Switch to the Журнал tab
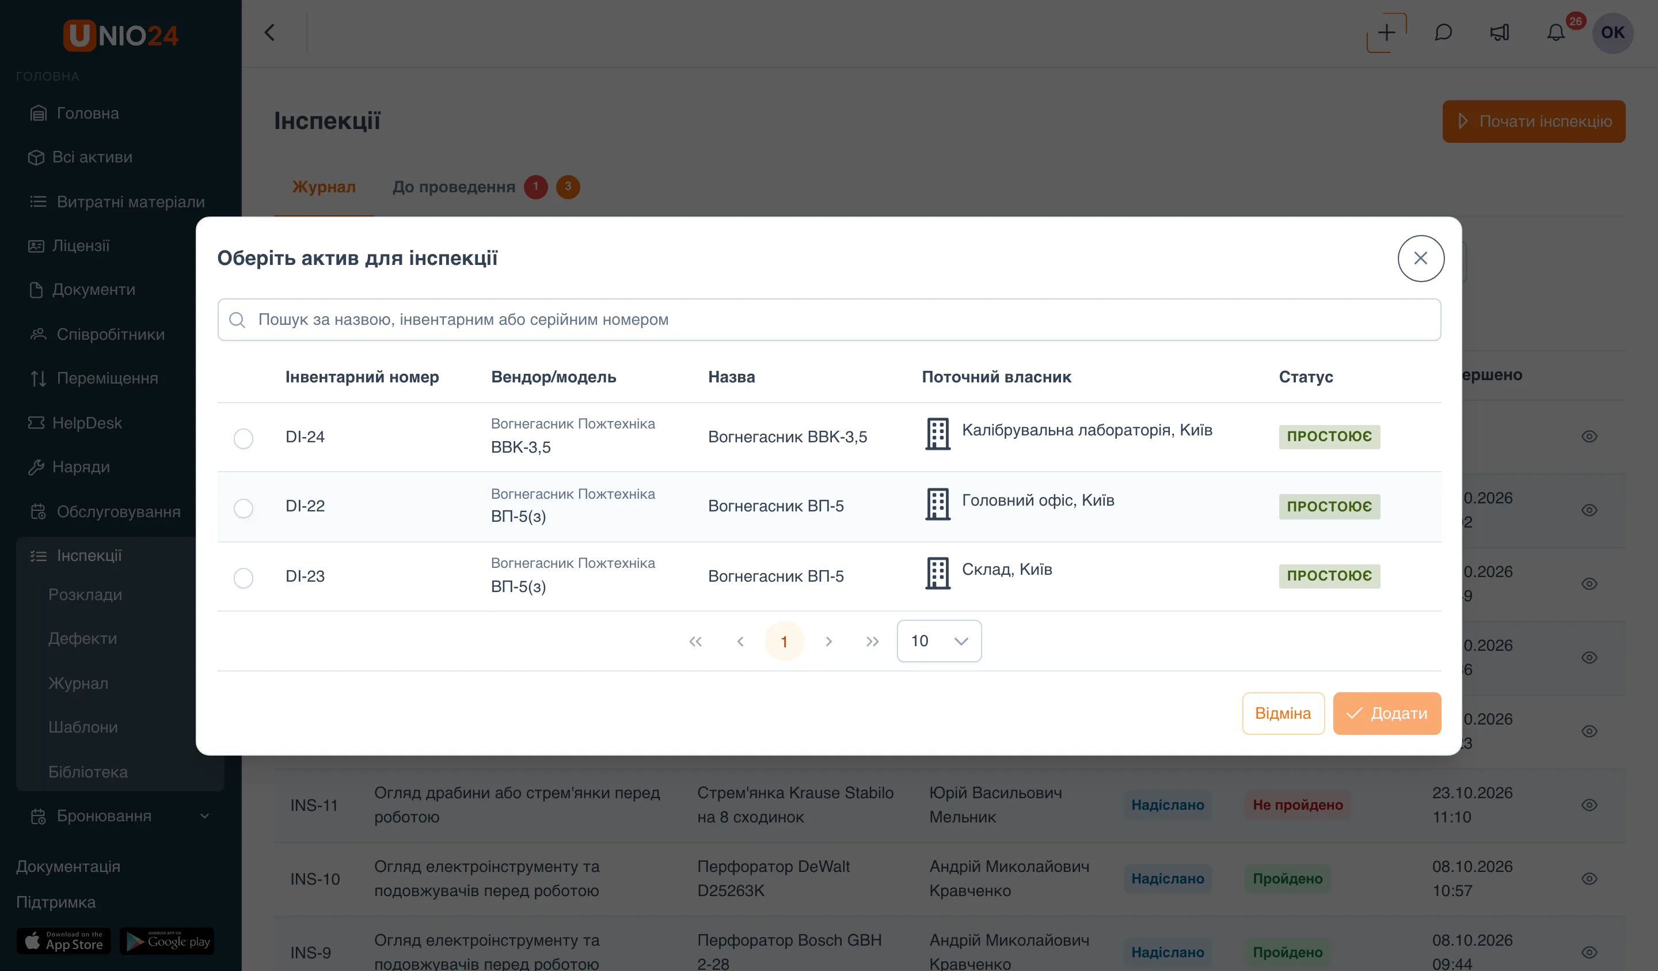 [324, 187]
